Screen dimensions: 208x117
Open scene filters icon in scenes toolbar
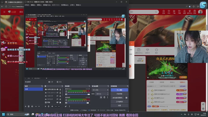click(x=32, y=106)
